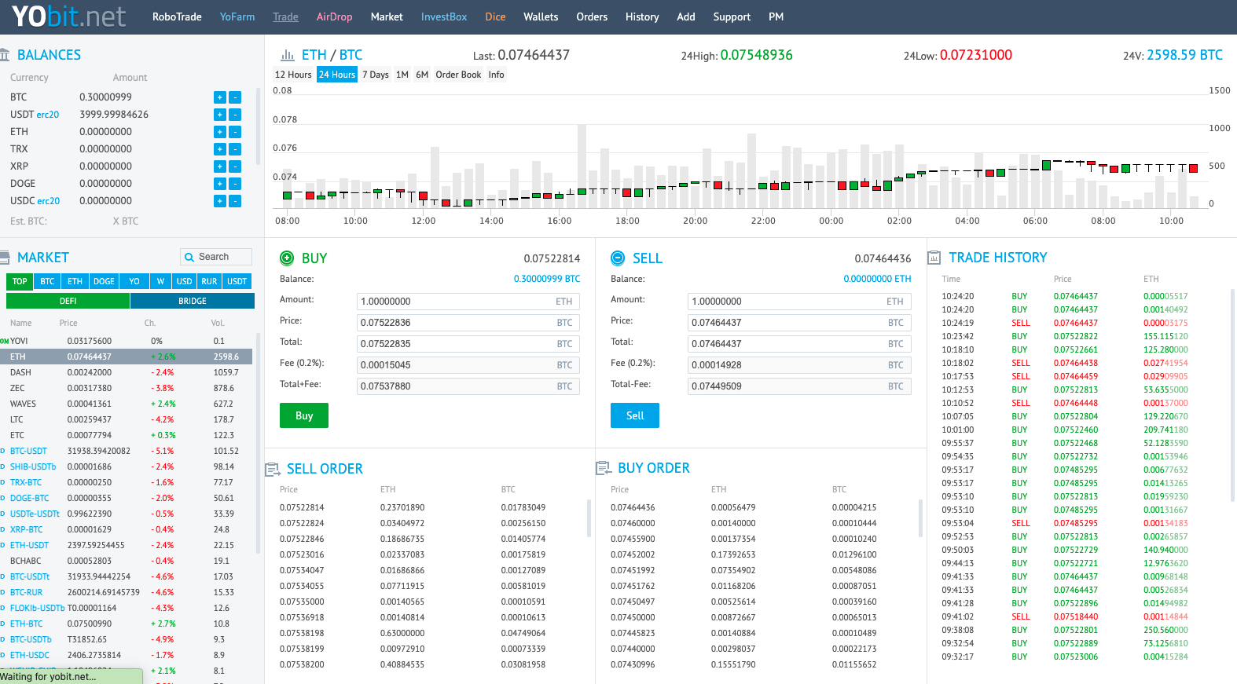The height and width of the screenshot is (684, 1237).
Task: Click the 0.30000999 BTC balance link
Action: coord(547,279)
